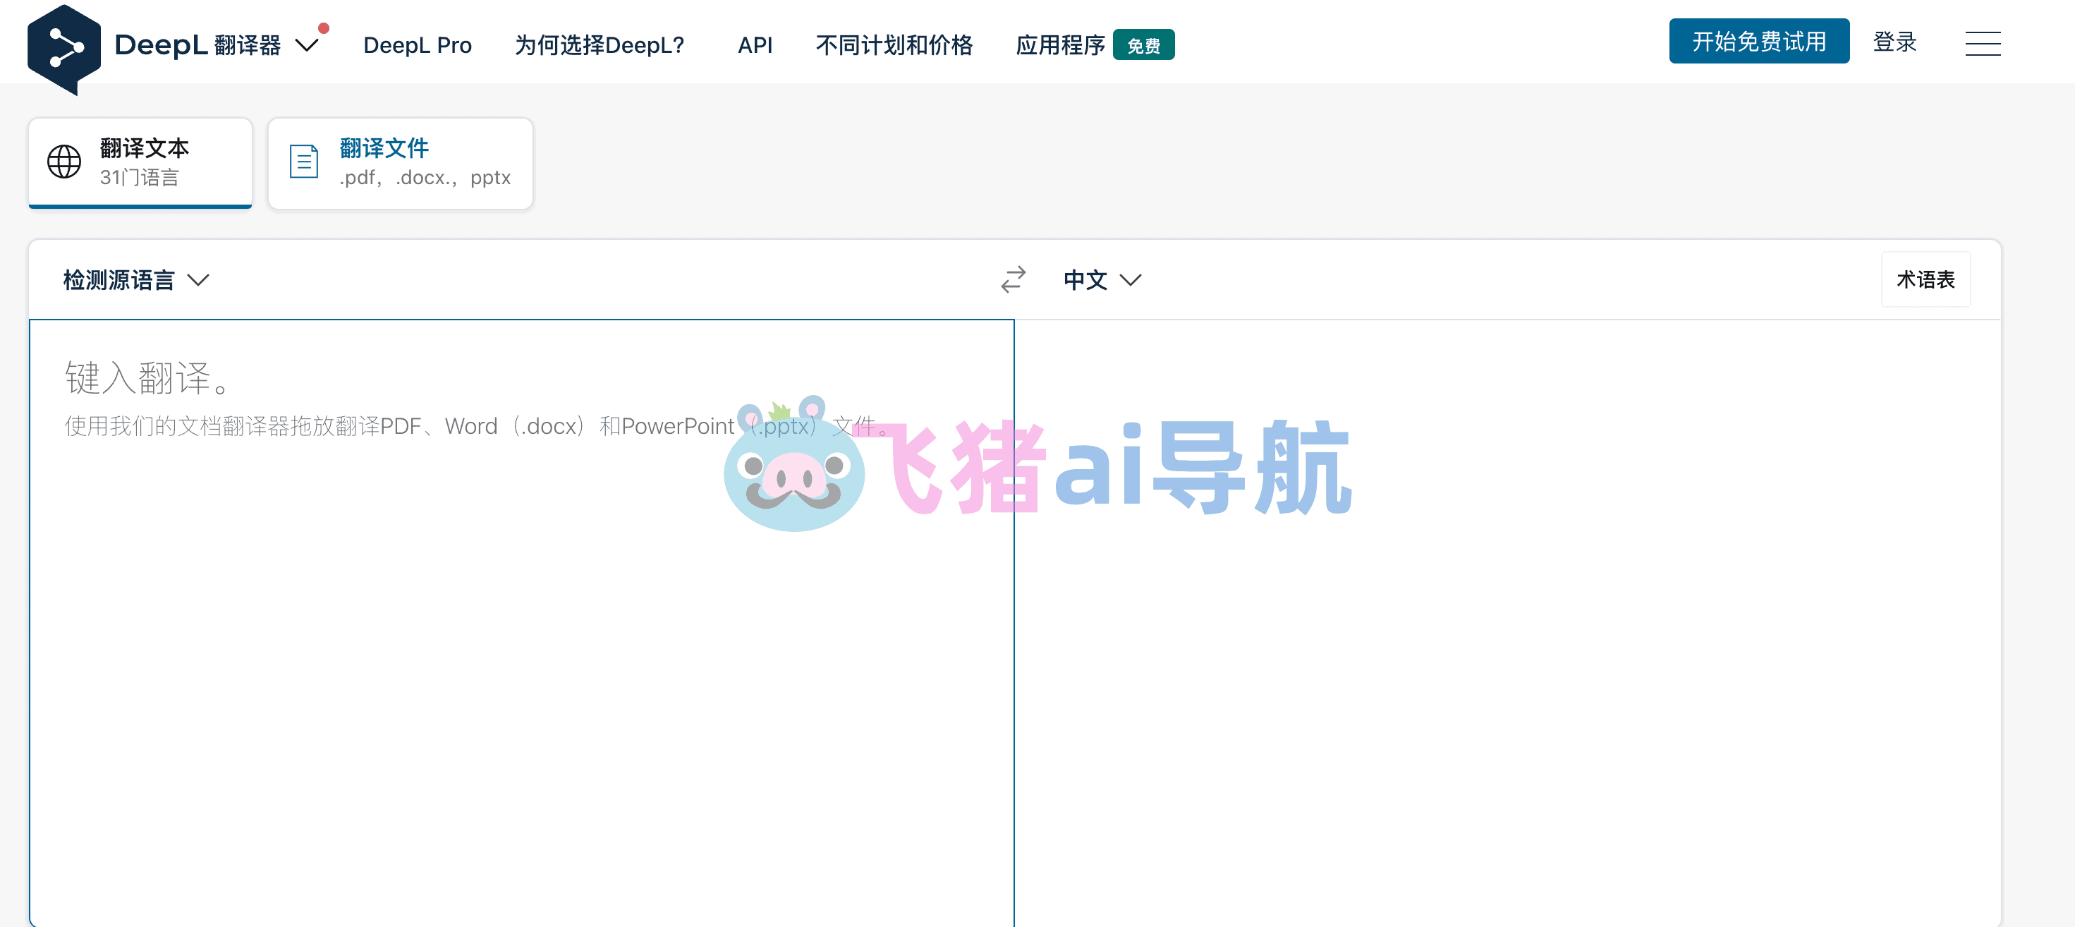2075x927 pixels.
Task: Open the 检测源语言 source language dropdown
Action: (x=136, y=280)
